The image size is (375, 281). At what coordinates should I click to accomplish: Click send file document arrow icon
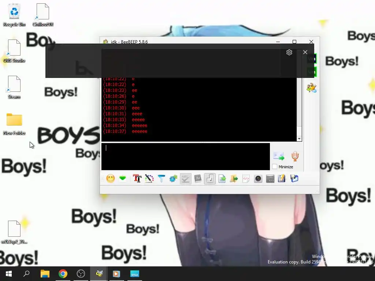(222, 179)
